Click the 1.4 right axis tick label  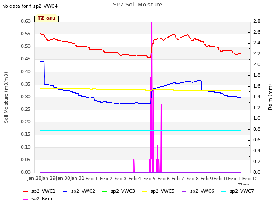point(257,97)
